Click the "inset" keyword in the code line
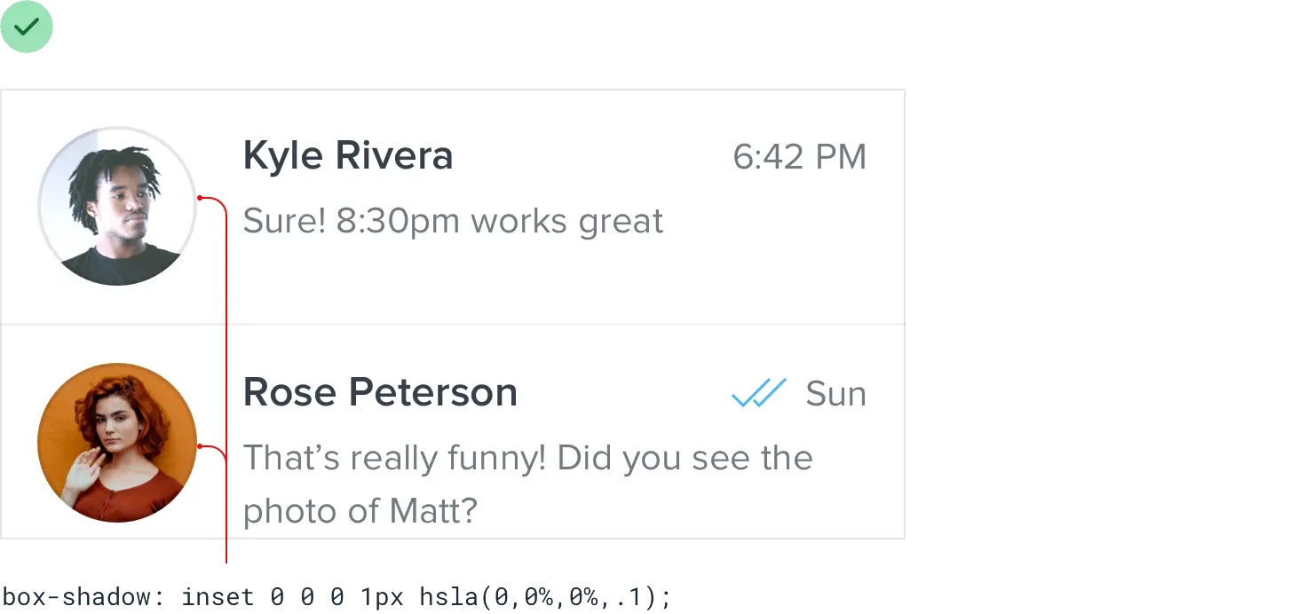 coord(217,597)
